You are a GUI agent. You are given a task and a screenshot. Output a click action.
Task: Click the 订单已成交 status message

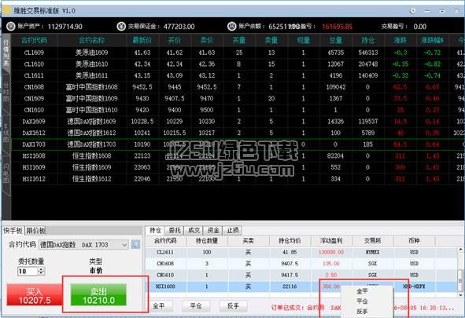pyautogui.click(x=363, y=308)
